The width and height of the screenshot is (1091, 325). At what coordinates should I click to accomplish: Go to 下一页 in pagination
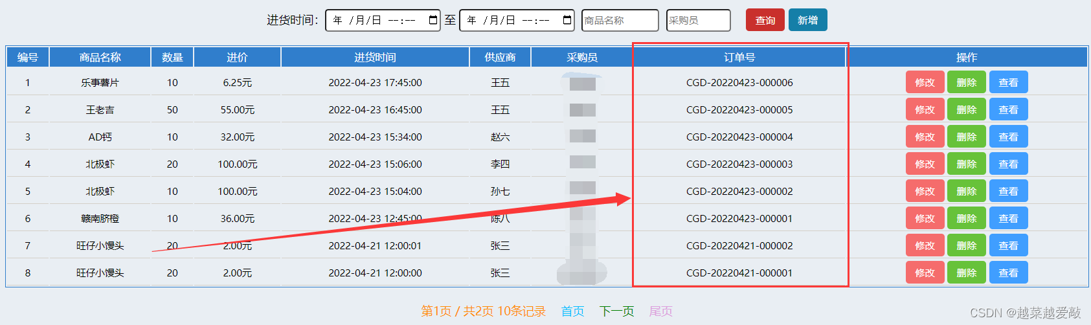(616, 311)
